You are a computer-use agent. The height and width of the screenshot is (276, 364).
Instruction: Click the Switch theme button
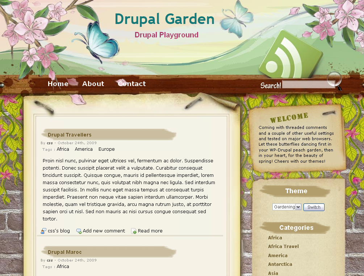pyautogui.click(x=314, y=207)
